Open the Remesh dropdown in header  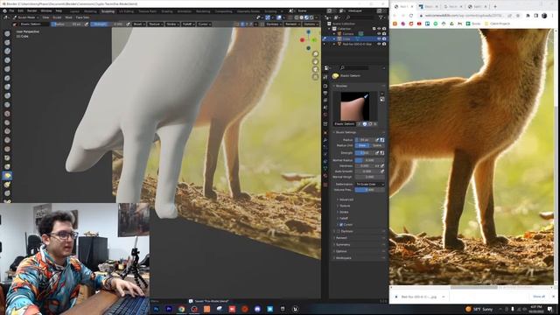point(291,24)
